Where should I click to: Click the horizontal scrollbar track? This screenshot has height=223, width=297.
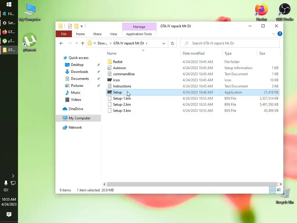pyautogui.click(x=193, y=184)
